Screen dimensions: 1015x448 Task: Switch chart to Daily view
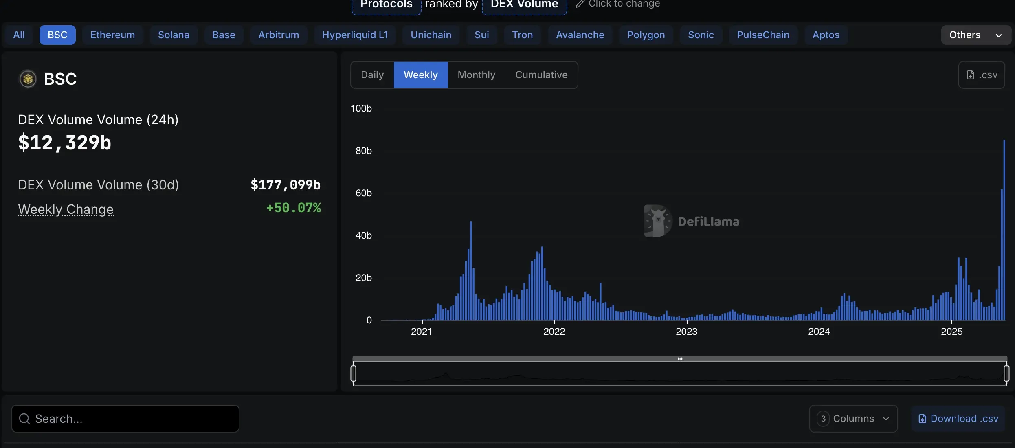[372, 75]
